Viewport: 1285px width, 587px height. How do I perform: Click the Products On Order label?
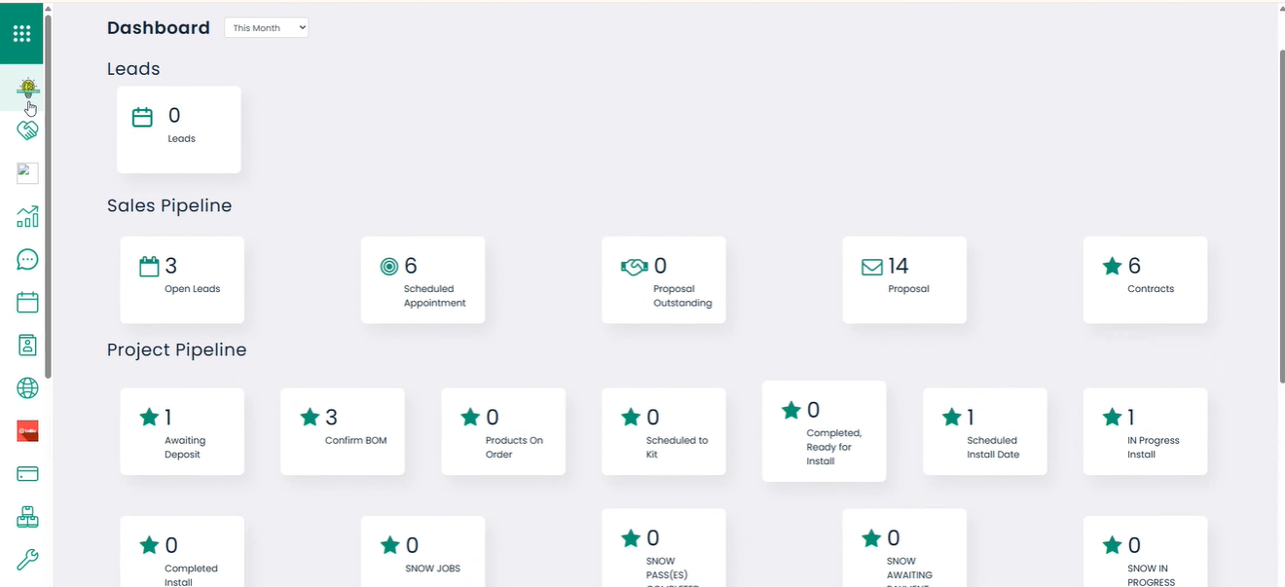coord(514,448)
